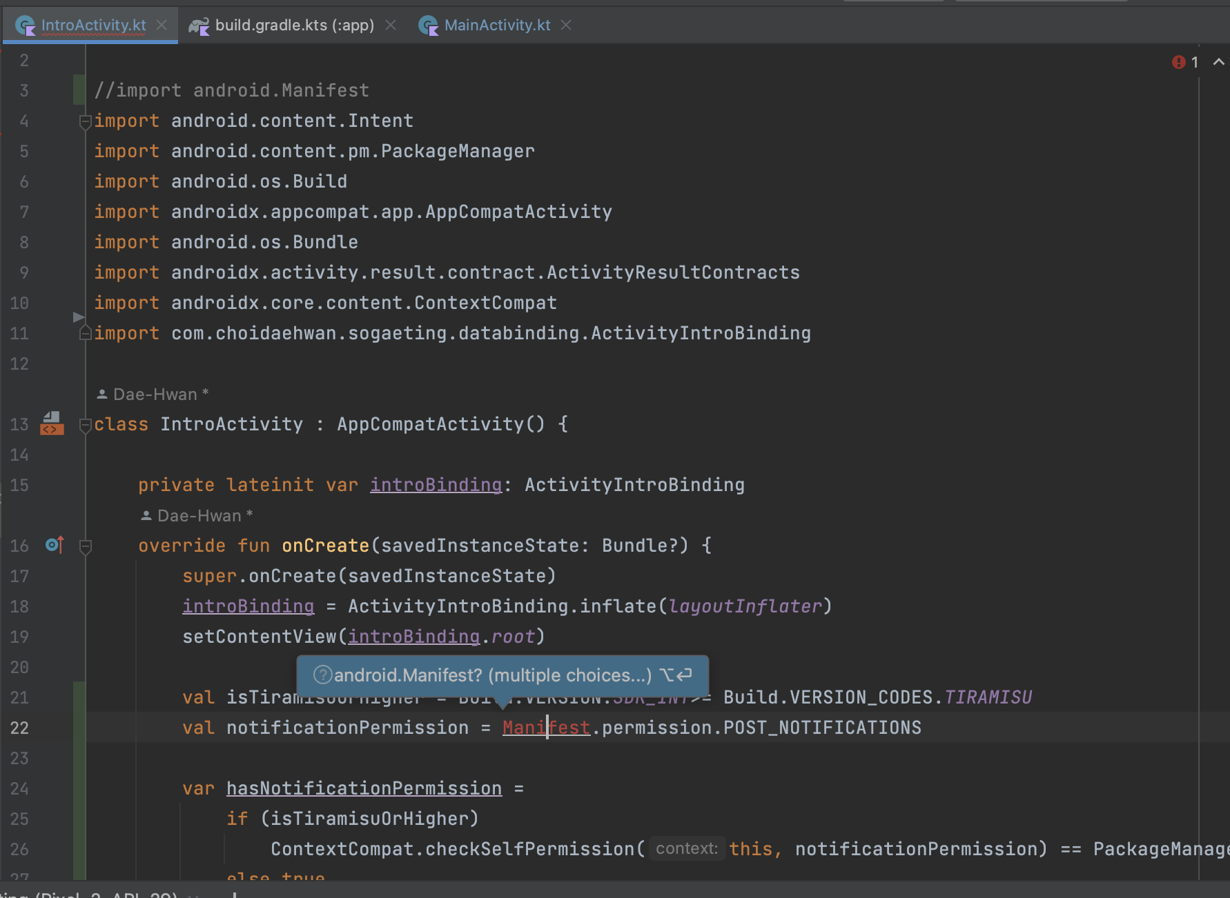The width and height of the screenshot is (1230, 898).
Task: Click the android.Manifest import suggestion popup
Action: pyautogui.click(x=502, y=675)
